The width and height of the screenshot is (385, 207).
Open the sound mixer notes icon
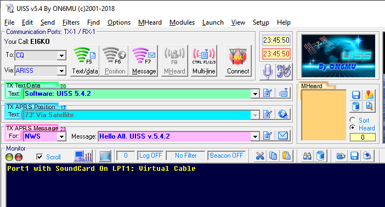point(284,72)
